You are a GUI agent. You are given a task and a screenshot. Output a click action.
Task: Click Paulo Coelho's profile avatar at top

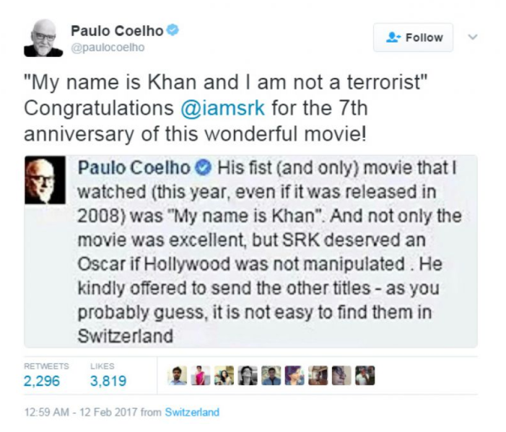pyautogui.click(x=43, y=38)
